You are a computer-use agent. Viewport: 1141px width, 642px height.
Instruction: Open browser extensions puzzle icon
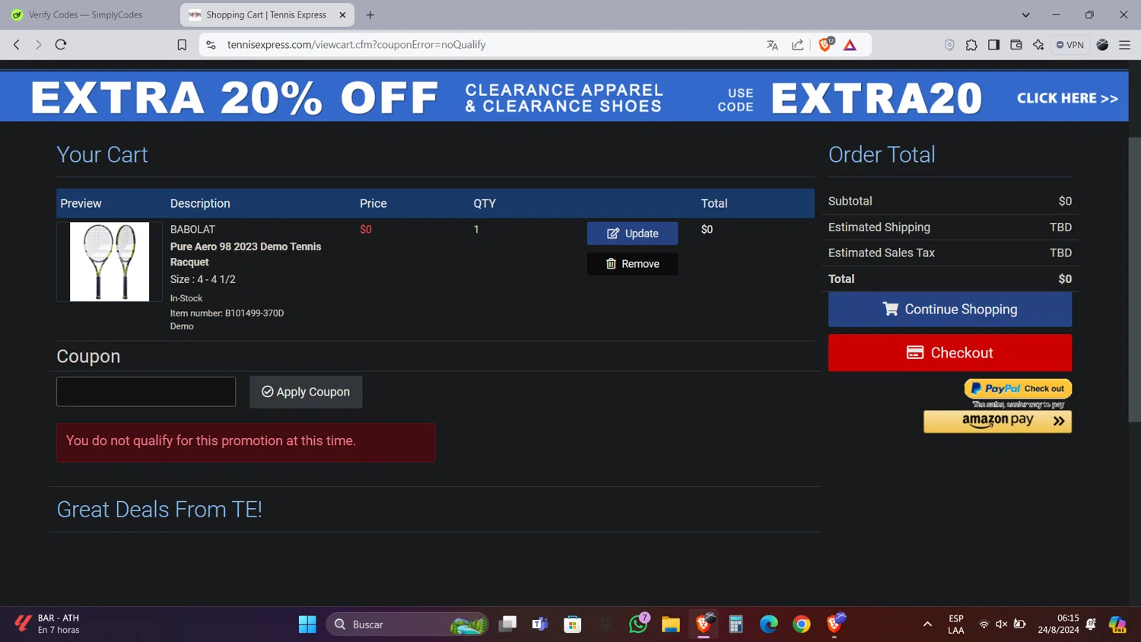971,45
